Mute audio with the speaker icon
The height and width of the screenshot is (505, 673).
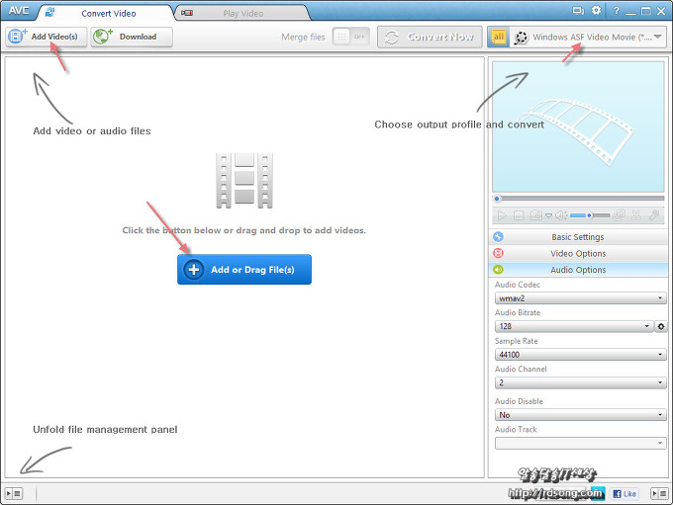tap(560, 214)
